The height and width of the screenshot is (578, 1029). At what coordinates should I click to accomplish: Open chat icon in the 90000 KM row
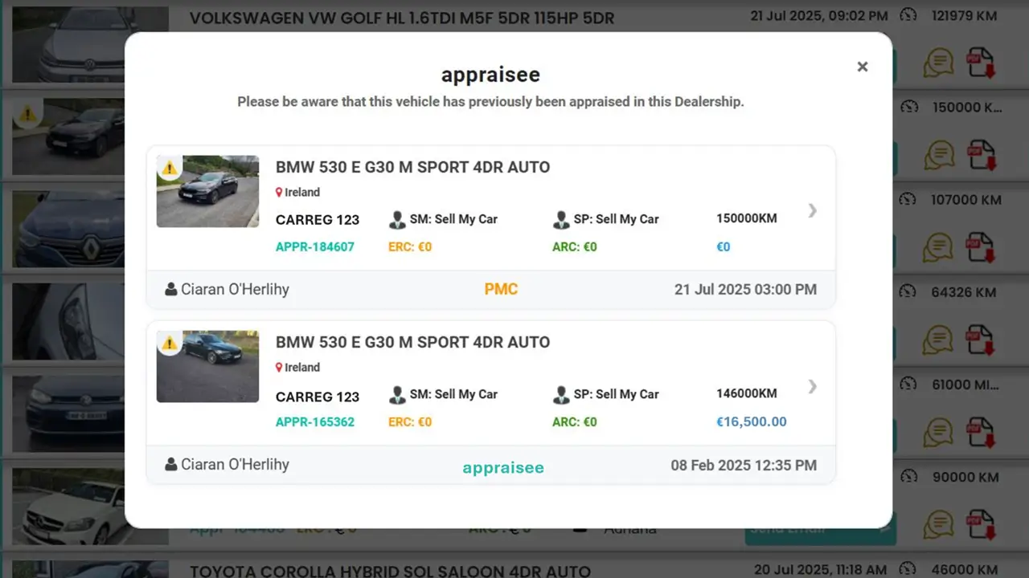pos(938,524)
